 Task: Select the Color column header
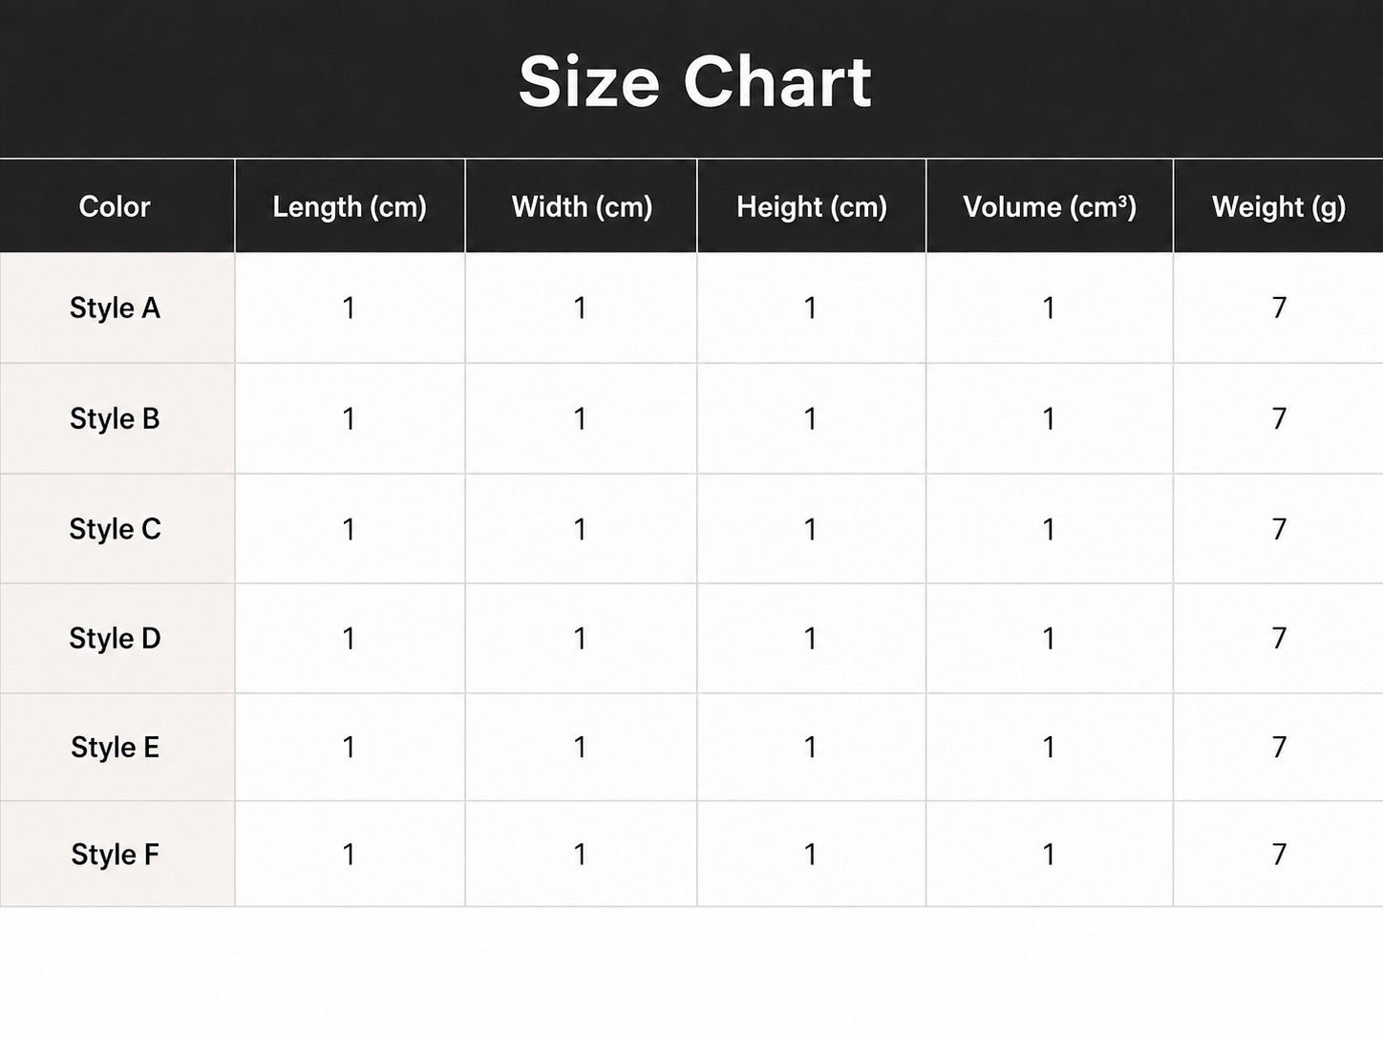click(x=115, y=207)
